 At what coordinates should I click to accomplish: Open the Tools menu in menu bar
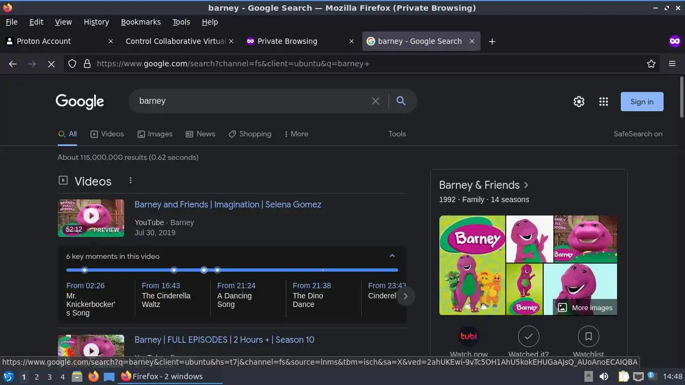click(x=181, y=22)
